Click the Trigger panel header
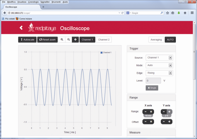The height and width of the screenshot is (139, 197). tap(151, 48)
